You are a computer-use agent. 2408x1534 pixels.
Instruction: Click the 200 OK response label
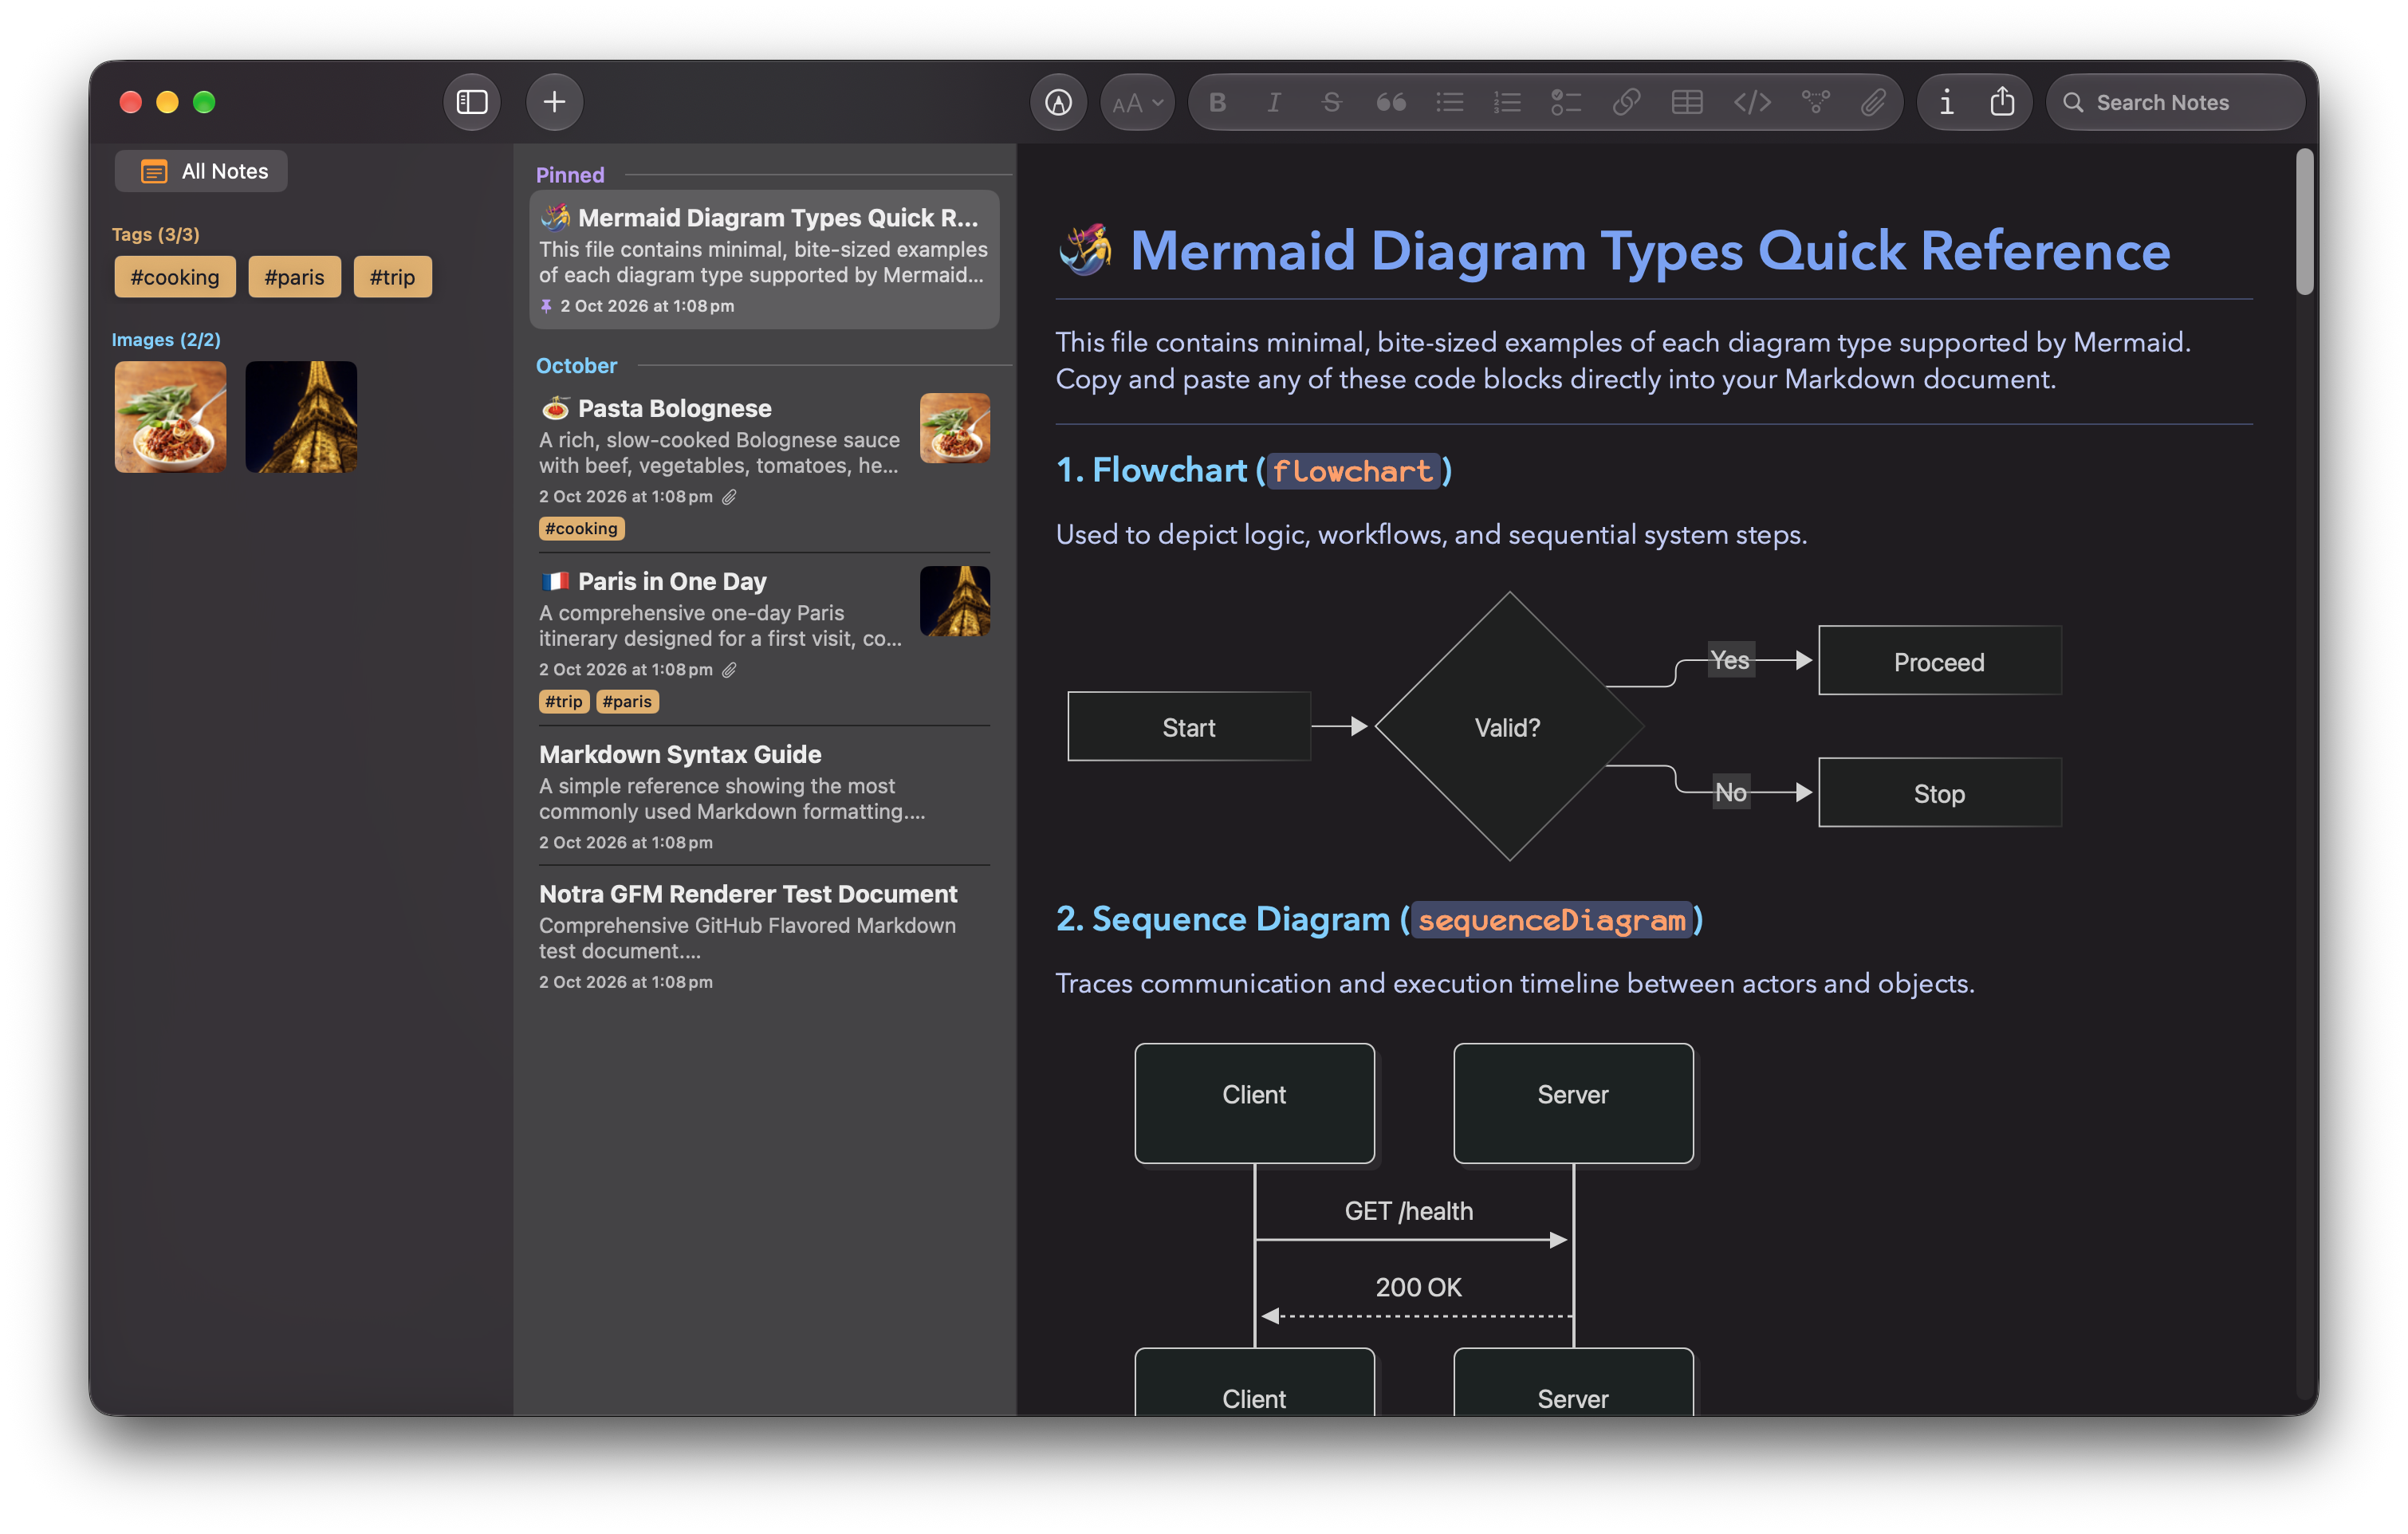coord(1418,1287)
